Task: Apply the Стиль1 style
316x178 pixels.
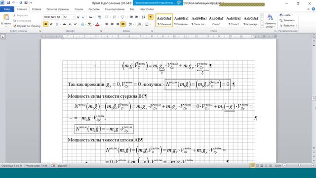Action: [216, 20]
